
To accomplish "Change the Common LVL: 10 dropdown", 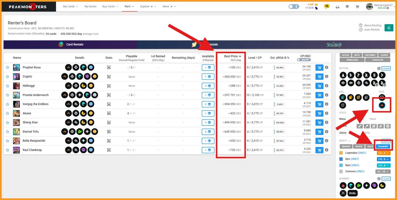I will pyautogui.click(x=383, y=172).
